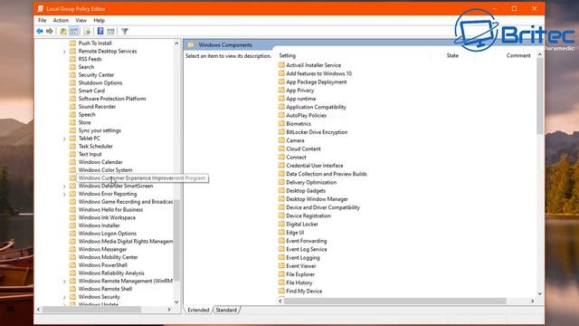Select Windows Mobility Center in tree
This screenshot has width=579, height=326.
coord(109,257)
